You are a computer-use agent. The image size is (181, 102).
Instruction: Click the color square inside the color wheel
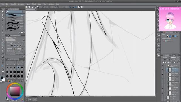click(x=15, y=91)
